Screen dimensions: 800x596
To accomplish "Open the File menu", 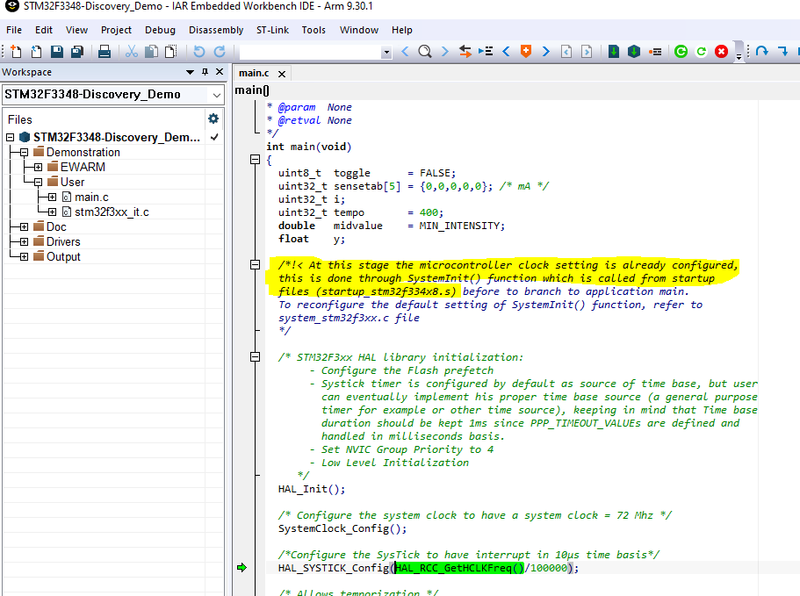I will coord(14,30).
